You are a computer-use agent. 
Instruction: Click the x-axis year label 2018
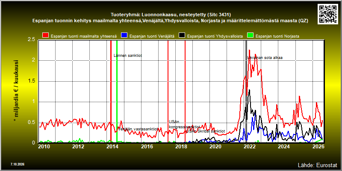click(181, 146)
